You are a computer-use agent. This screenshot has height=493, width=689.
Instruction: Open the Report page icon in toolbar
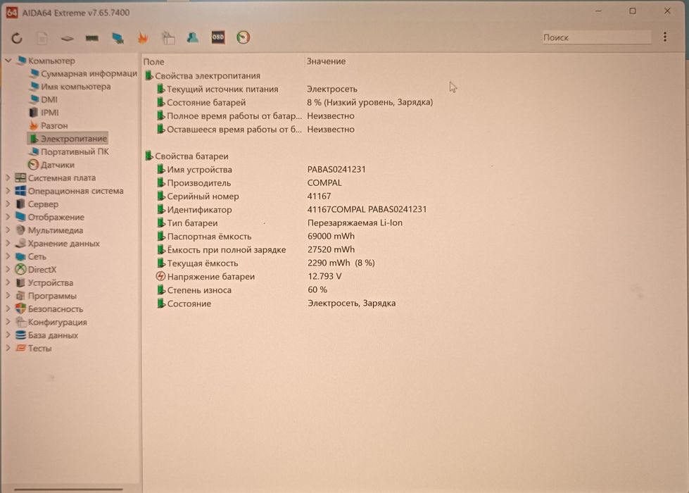click(42, 38)
